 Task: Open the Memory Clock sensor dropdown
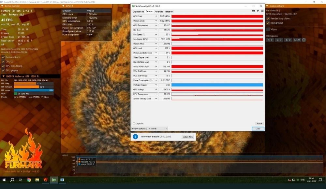coord(156,21)
